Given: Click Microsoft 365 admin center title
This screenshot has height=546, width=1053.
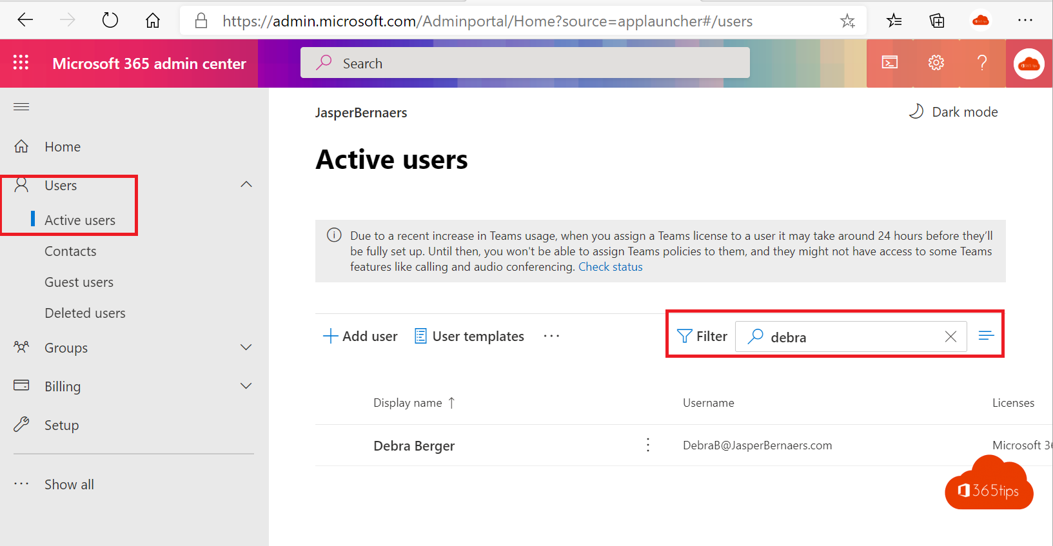Looking at the screenshot, I should tap(149, 63).
